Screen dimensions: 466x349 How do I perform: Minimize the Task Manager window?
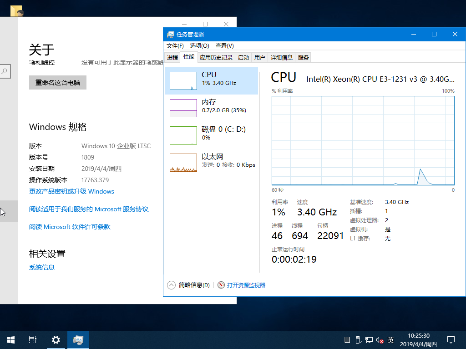pos(413,35)
